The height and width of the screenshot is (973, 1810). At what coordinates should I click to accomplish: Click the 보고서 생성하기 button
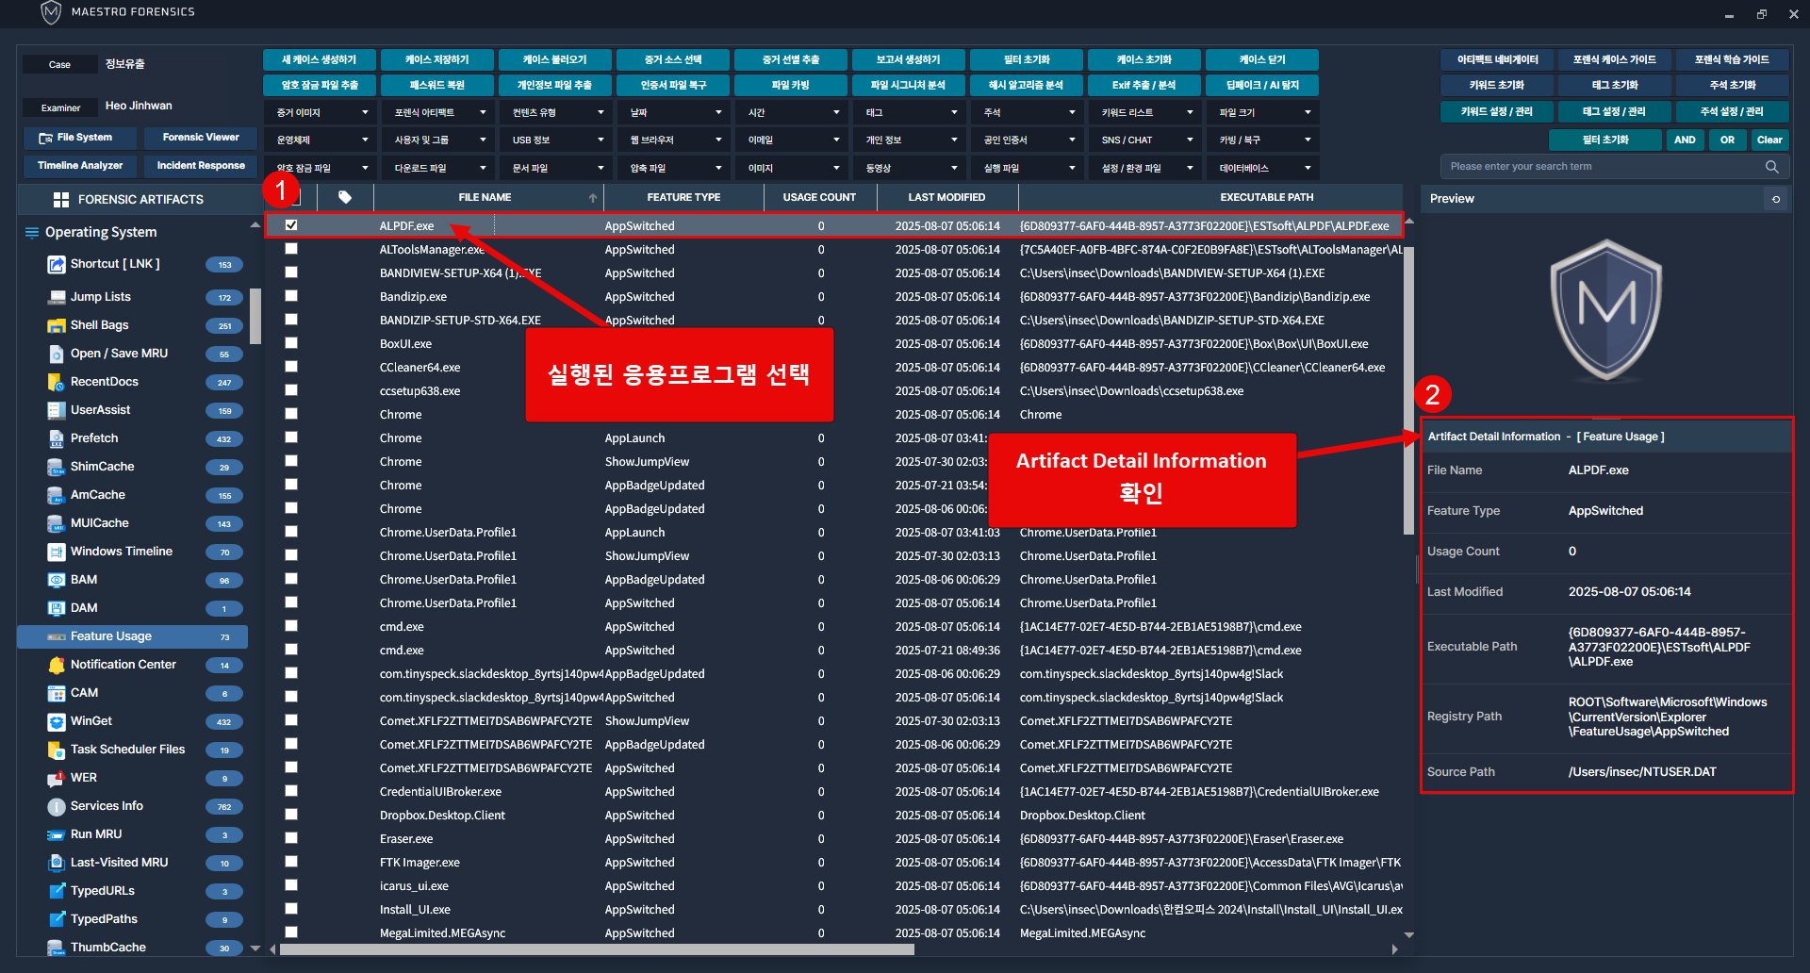click(908, 59)
